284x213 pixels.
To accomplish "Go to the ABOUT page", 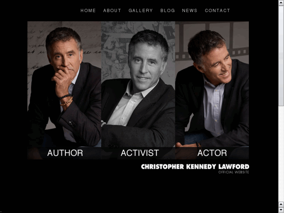I will (112, 11).
